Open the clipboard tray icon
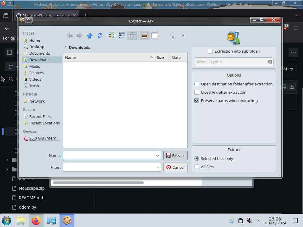Image resolution: width=303 pixels, height=227 pixels. tap(240, 220)
